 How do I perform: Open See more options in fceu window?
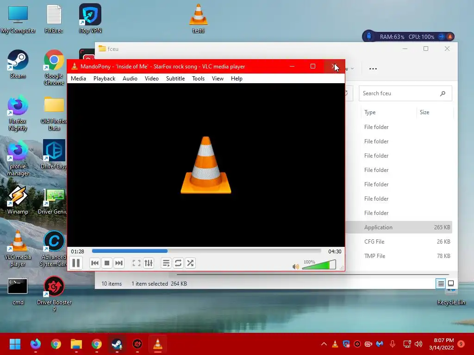click(373, 69)
